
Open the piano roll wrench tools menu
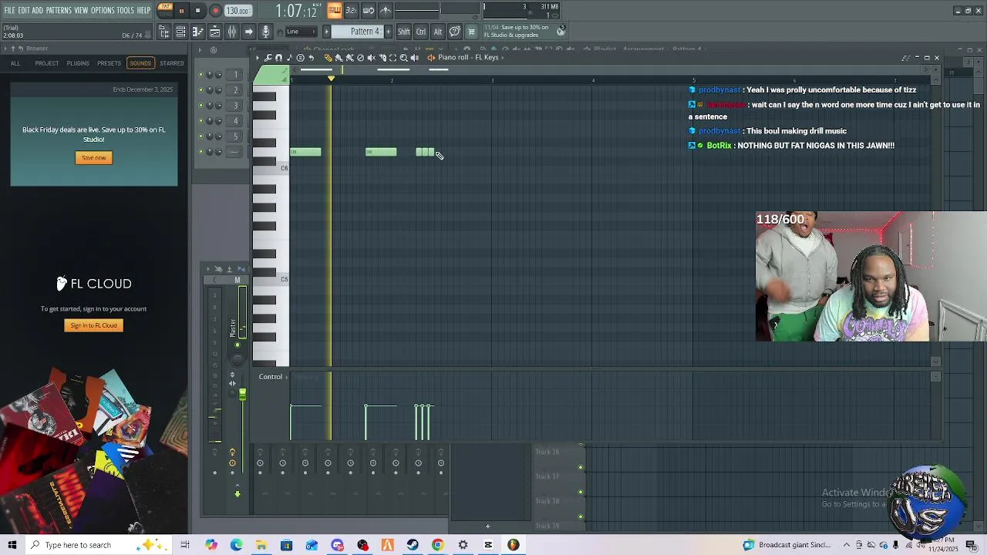(268, 58)
